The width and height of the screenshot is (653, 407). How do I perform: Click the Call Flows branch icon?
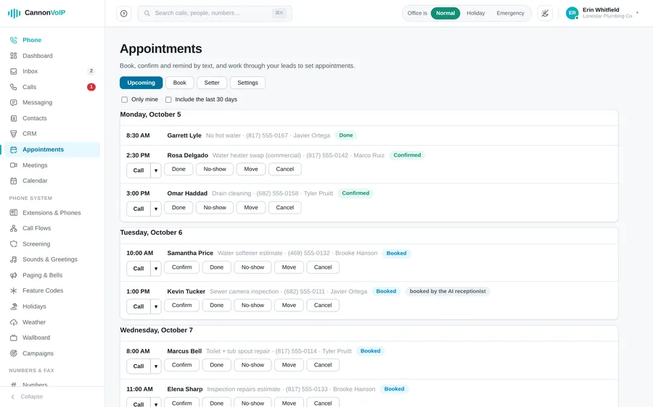coord(14,228)
